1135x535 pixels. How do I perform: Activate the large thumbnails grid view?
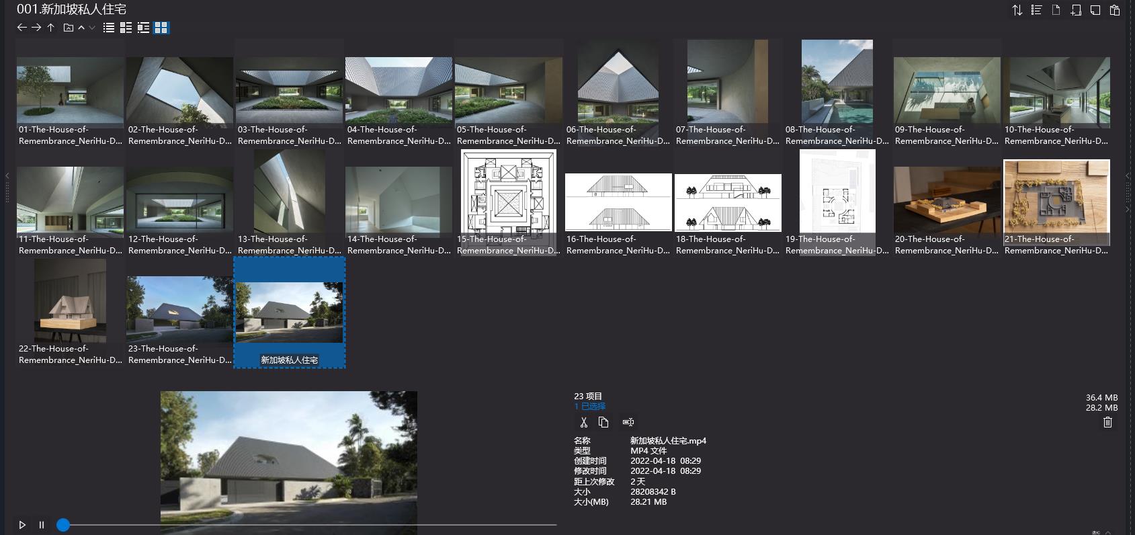[161, 28]
